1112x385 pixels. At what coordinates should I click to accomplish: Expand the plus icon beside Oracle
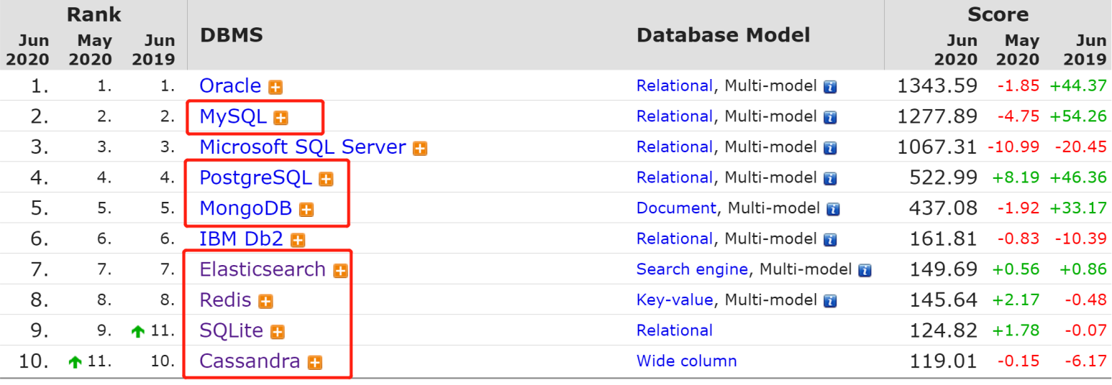tap(275, 88)
